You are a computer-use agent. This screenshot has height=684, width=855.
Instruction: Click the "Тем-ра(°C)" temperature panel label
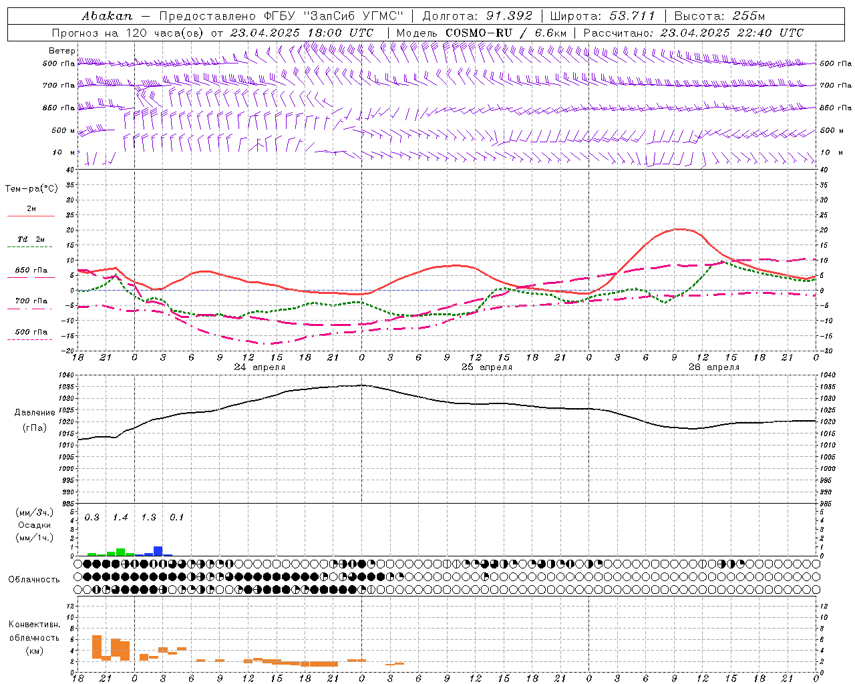(31, 189)
